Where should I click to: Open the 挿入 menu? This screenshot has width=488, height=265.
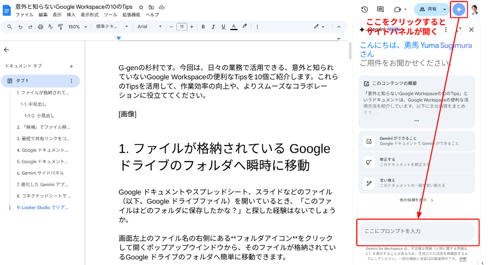point(71,15)
